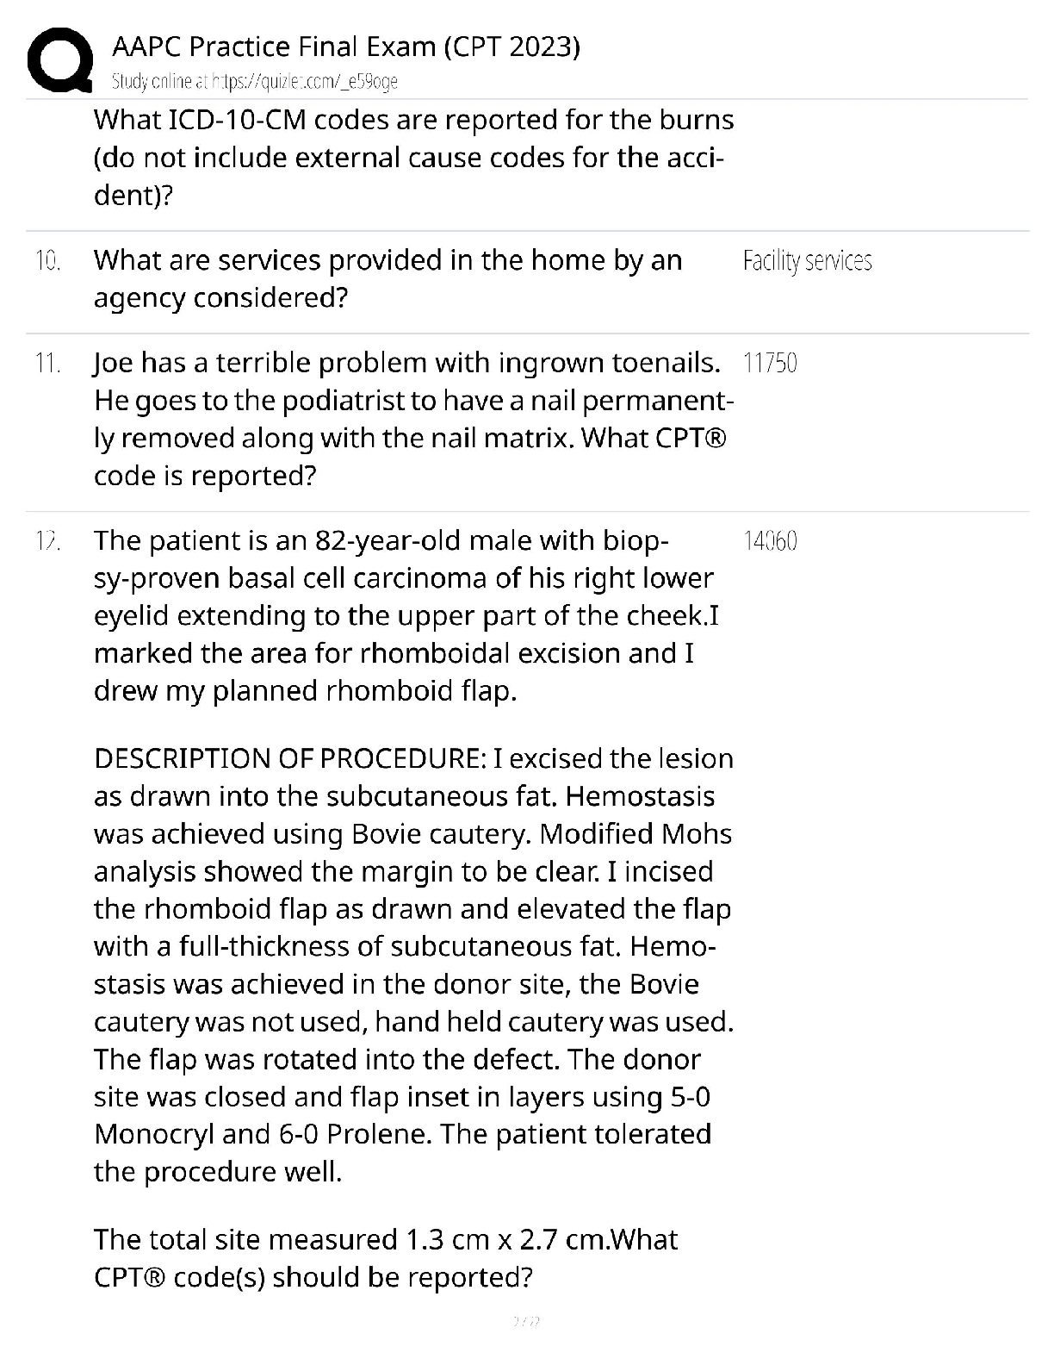1054x1365 pixels.
Task: Click the answer code 11750
Action: [x=770, y=364]
